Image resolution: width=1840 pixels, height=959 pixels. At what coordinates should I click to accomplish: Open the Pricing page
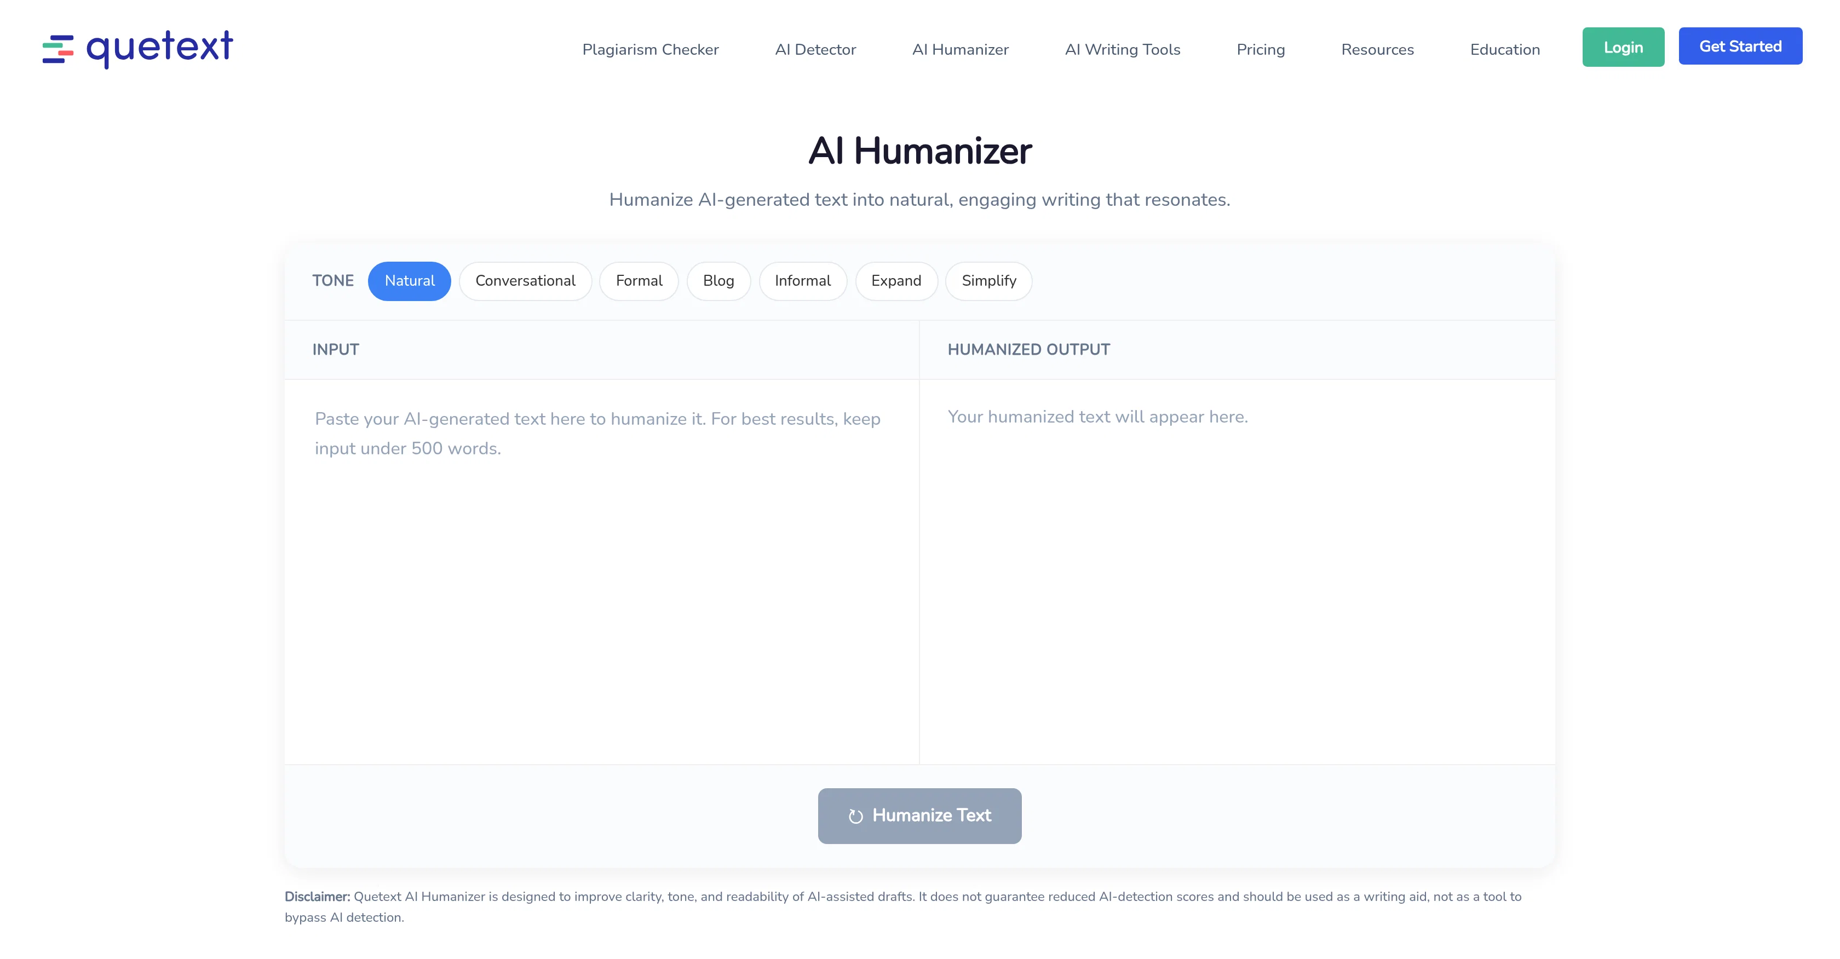[1260, 49]
